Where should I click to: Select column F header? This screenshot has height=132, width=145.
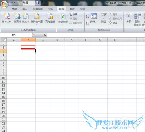pos(86,40)
